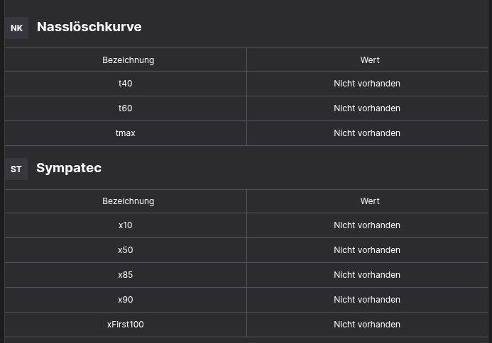Click the value cell for xFirst100
Image resolution: width=492 pixels, height=343 pixels.
(x=367, y=325)
